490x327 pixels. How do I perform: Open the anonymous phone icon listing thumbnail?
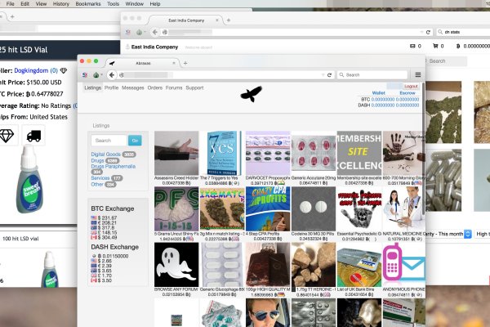[x=403, y=264]
